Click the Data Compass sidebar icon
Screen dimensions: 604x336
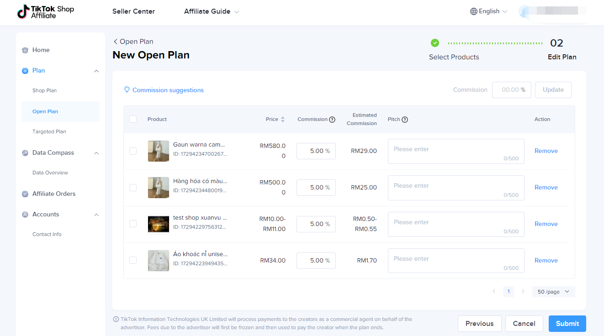click(25, 153)
